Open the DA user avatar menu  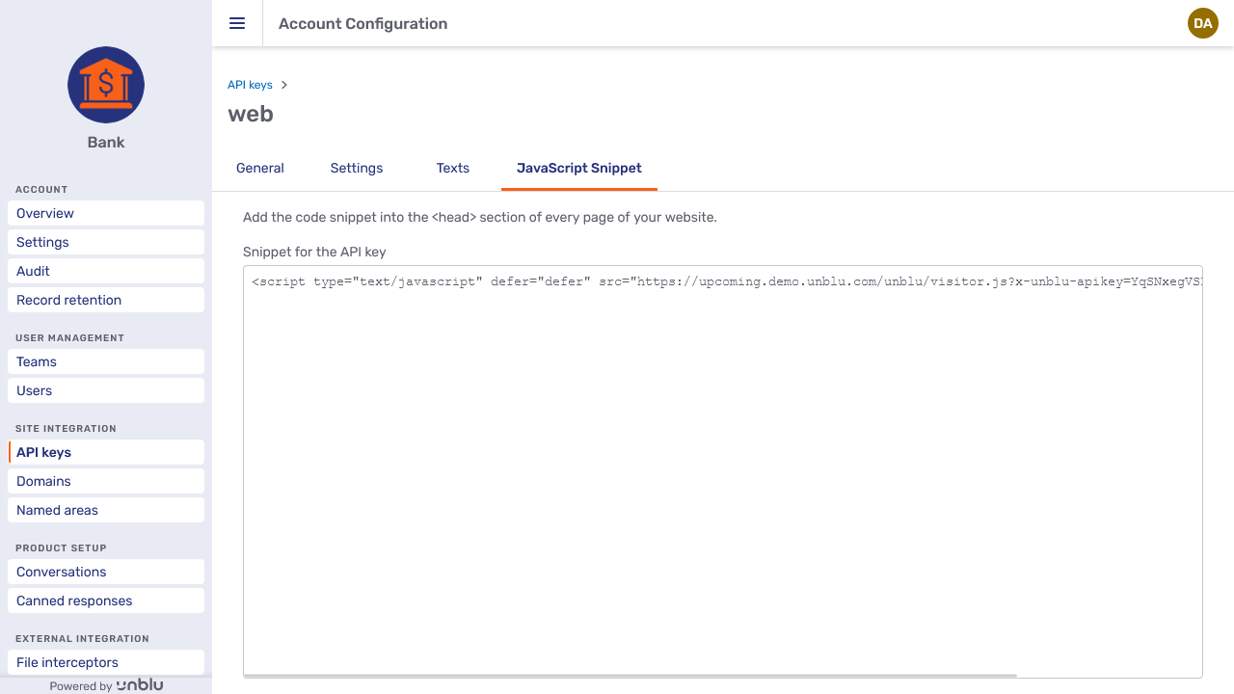1202,23
